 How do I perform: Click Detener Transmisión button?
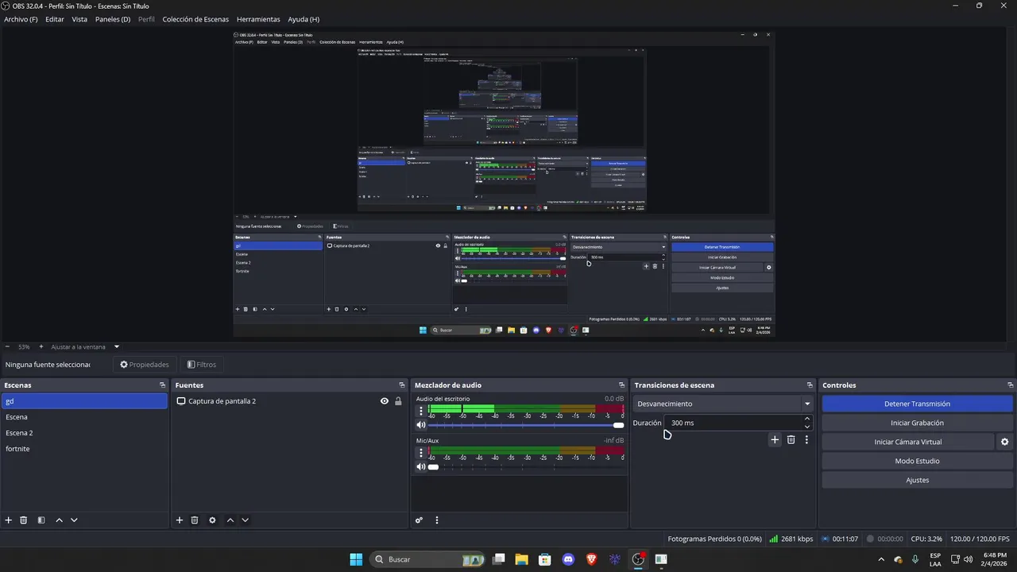click(x=917, y=404)
